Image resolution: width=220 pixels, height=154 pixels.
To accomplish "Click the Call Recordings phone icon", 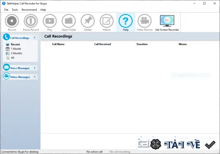I will click(6, 37).
